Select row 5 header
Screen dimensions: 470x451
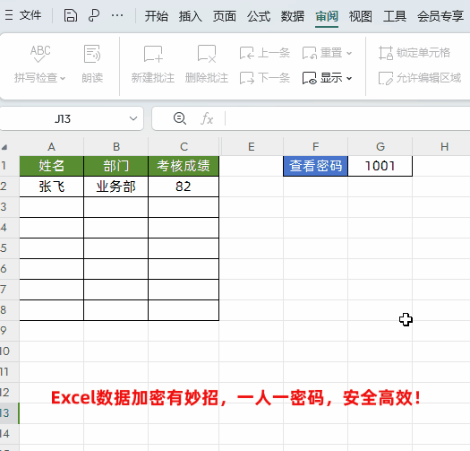point(10,248)
